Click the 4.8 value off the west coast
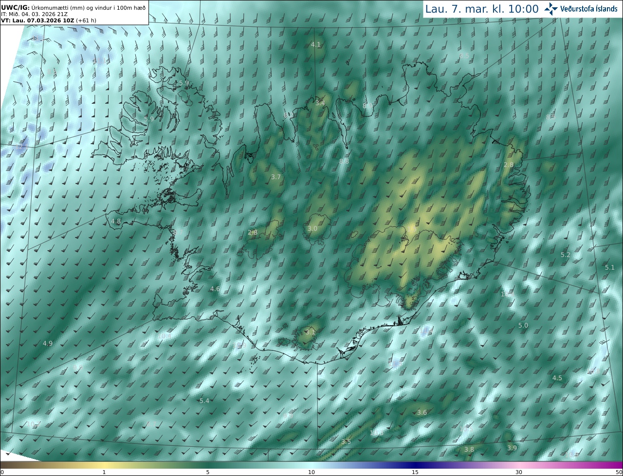The image size is (623, 476). (116, 221)
